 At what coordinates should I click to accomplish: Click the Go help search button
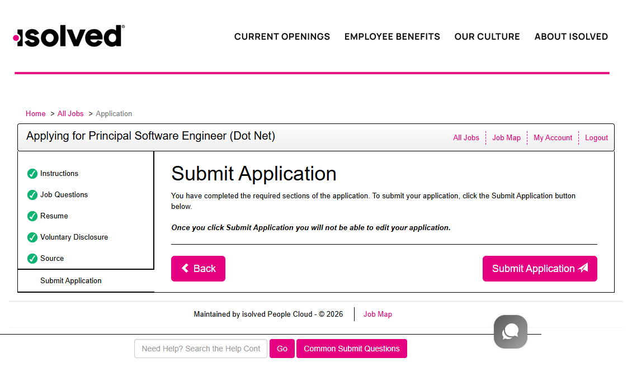click(x=282, y=349)
